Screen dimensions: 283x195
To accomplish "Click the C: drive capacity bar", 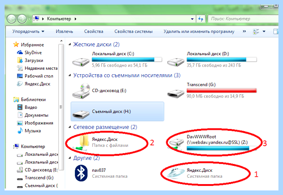I will (x=127, y=60).
